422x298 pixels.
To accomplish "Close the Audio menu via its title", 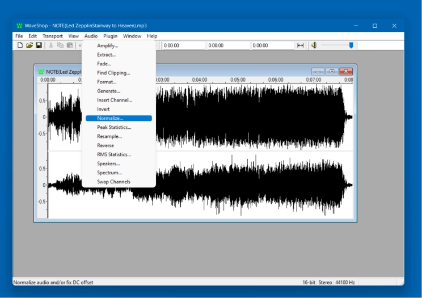I will pyautogui.click(x=91, y=36).
